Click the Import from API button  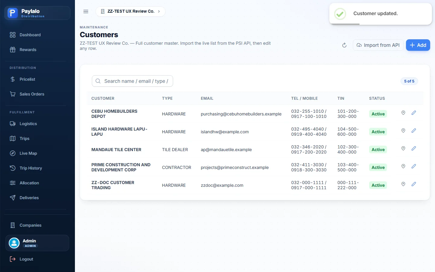click(378, 45)
